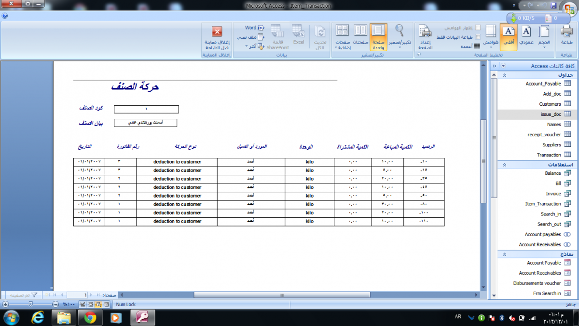Screen dimensions: 579x326
Task: Toggle Show Margins (إظهار الهوامش) checkbox
Action: 478,28
